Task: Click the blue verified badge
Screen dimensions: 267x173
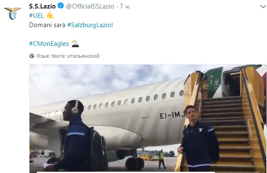Action: point(61,6)
